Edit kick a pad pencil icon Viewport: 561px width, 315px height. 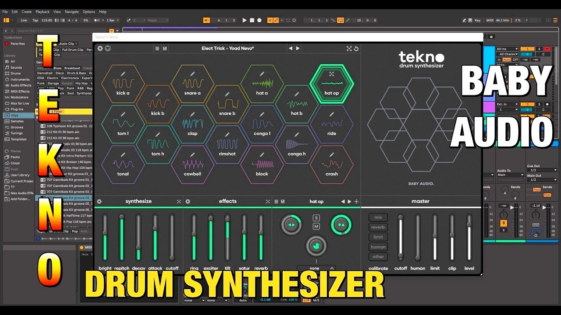click(x=123, y=73)
